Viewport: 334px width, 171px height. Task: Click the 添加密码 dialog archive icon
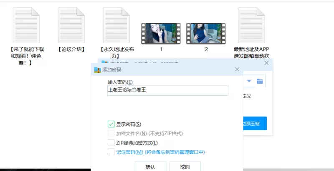point(97,69)
